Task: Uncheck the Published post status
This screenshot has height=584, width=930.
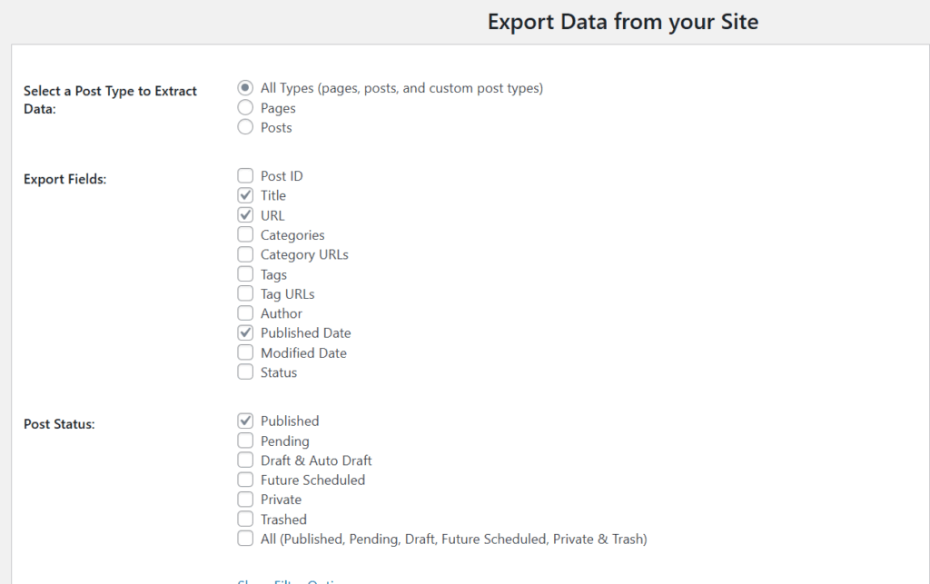Action: (x=245, y=421)
